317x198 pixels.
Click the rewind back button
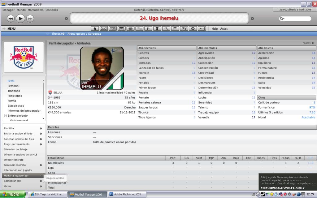coord(11,19)
